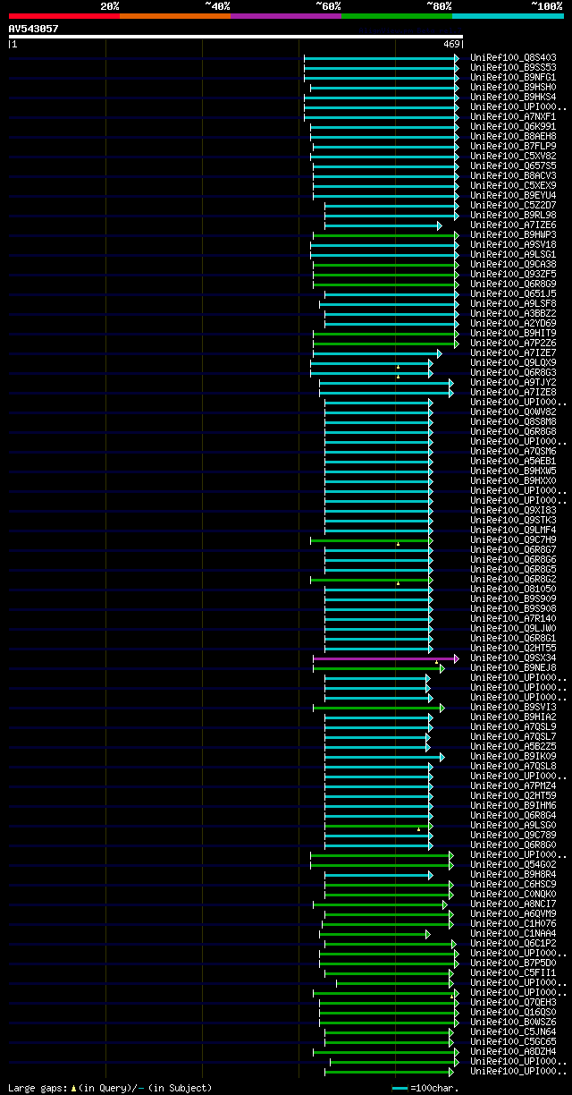Screen dimensions: 572x1095
Task: Open the UniRef100_A7NXF1 hit label
Action: coord(513,116)
